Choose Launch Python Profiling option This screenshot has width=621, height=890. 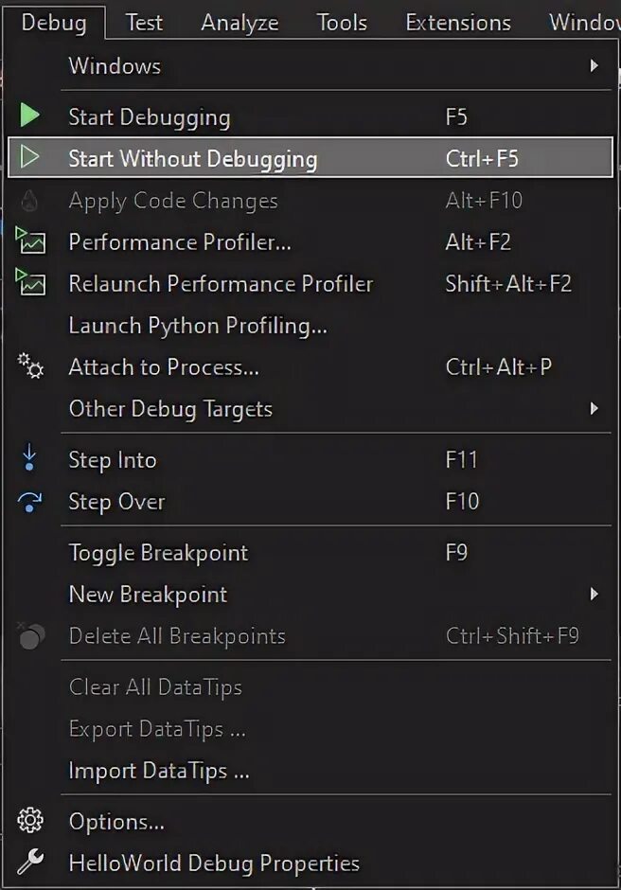(198, 326)
